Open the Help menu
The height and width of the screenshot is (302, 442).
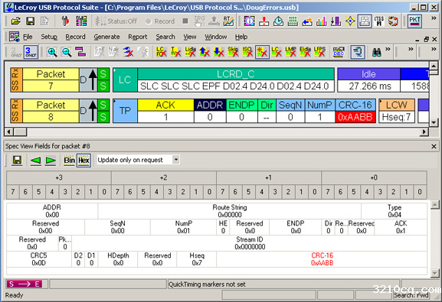(x=241, y=37)
